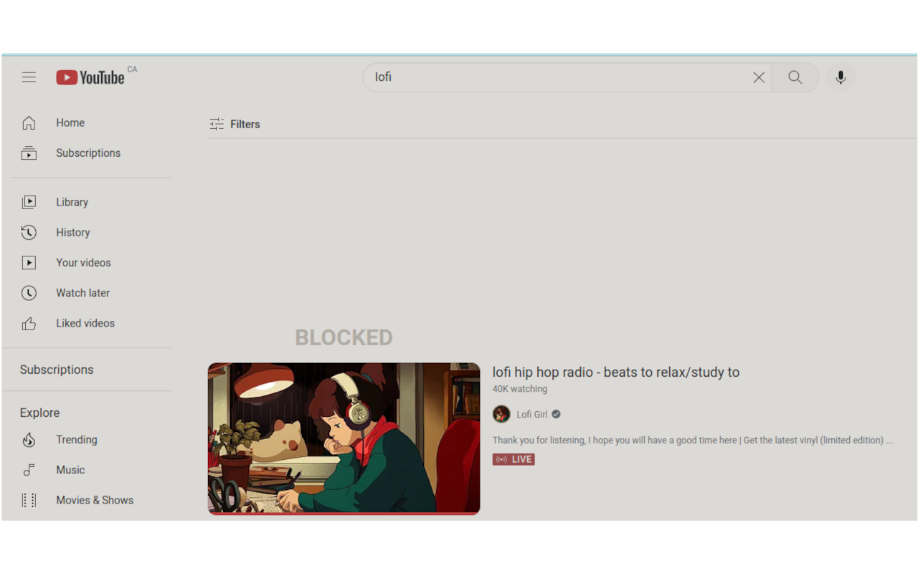Open the Lofi Girl channel avatar
Image resolution: width=918 pixels, height=573 pixels.
pyautogui.click(x=501, y=414)
